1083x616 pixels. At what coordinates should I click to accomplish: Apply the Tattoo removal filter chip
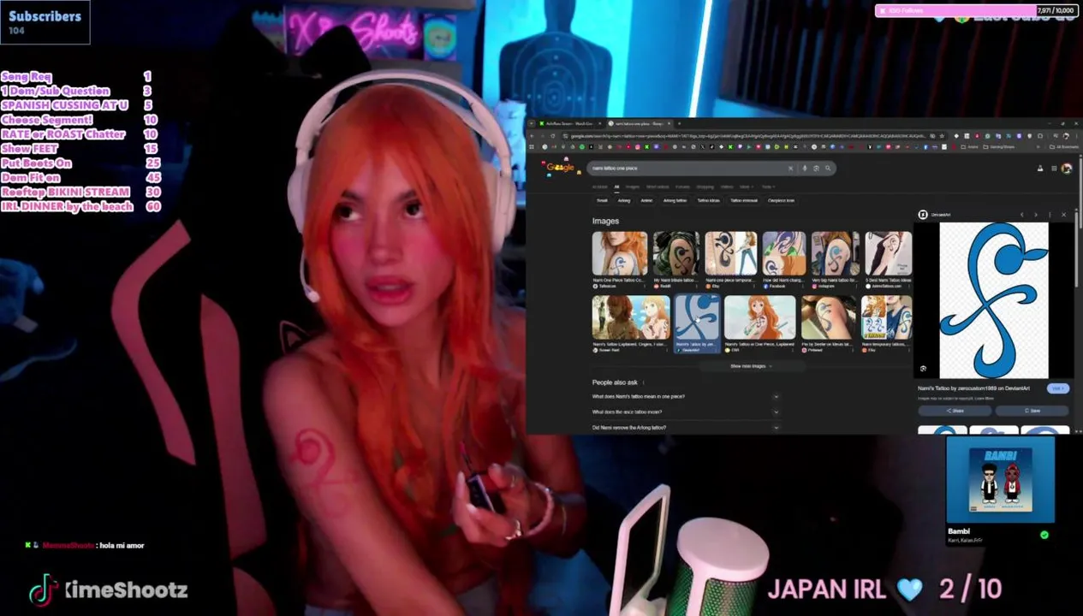[744, 200]
